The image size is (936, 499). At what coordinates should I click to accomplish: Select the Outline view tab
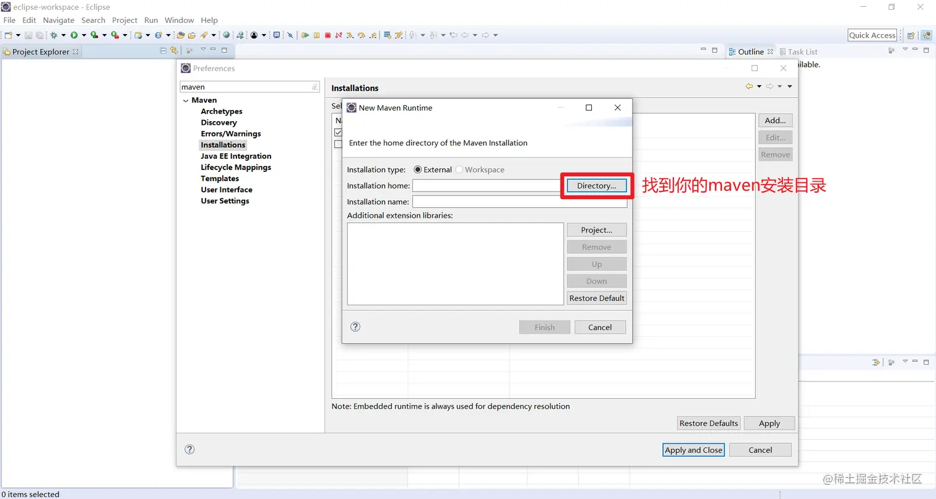[750, 51]
